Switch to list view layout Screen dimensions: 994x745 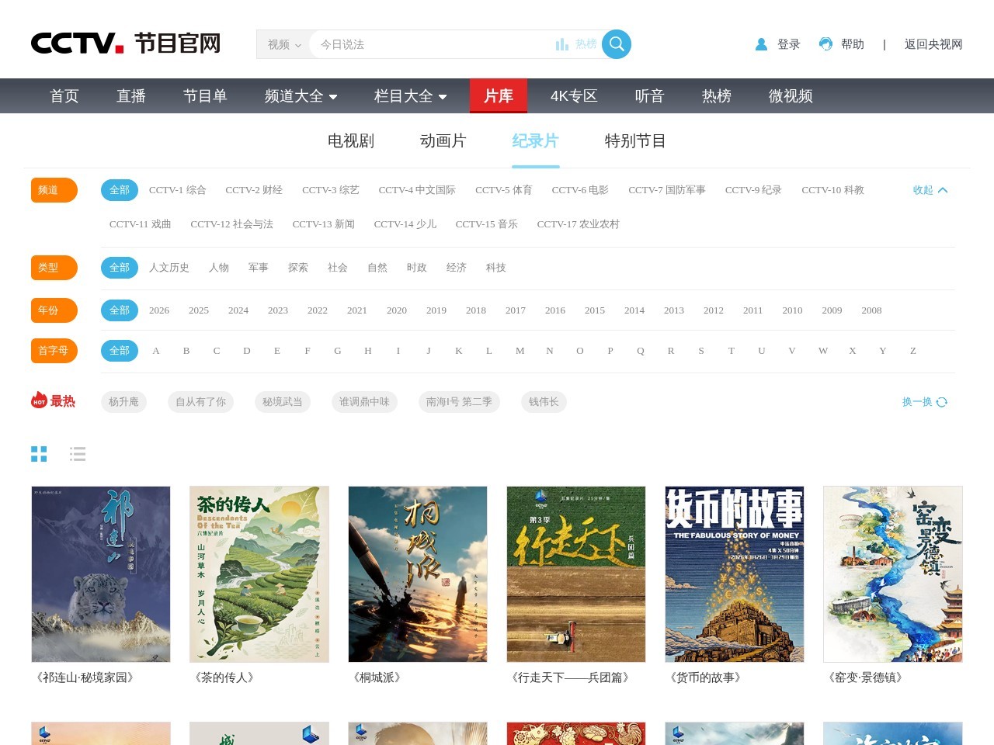coord(78,454)
